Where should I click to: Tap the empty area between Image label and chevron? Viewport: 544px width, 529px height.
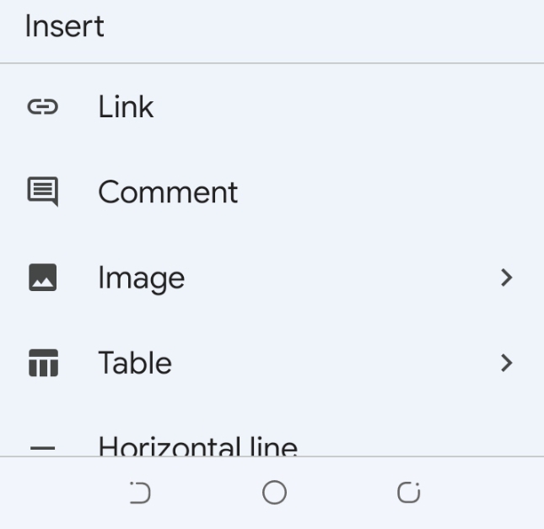point(342,278)
